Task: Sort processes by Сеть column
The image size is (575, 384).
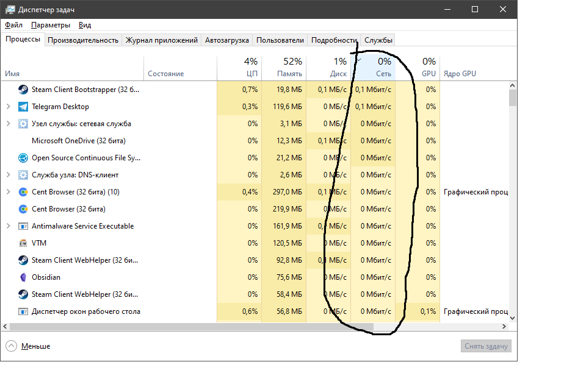Action: [x=373, y=68]
